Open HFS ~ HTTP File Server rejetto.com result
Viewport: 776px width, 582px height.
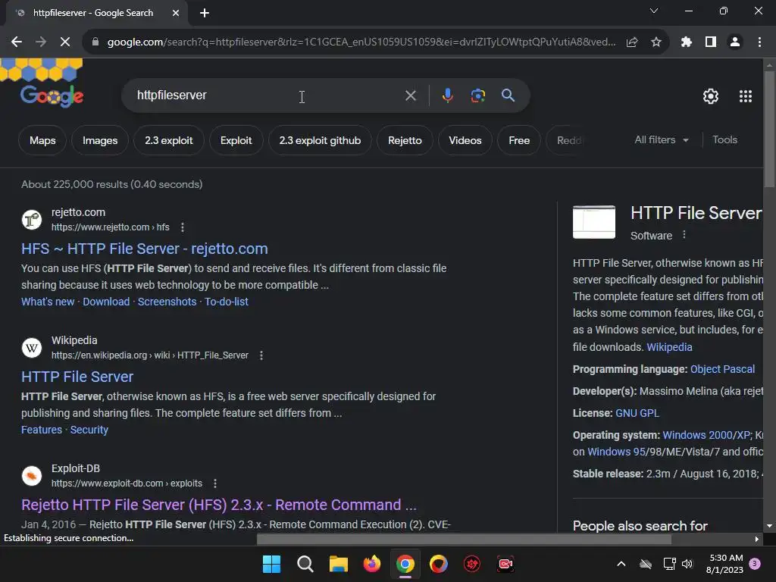click(x=145, y=249)
